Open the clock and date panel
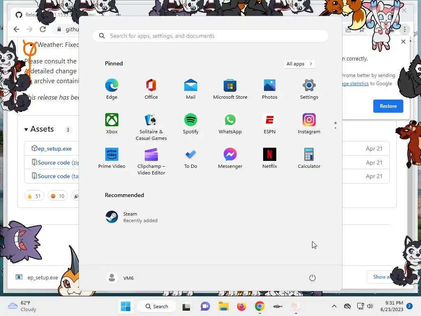Image resolution: width=421 pixels, height=316 pixels. (x=392, y=306)
